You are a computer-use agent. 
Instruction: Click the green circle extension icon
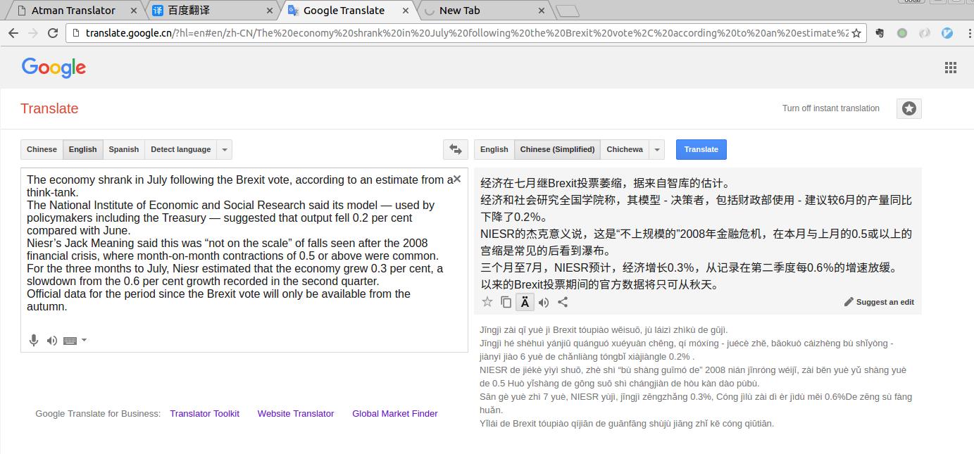902,33
